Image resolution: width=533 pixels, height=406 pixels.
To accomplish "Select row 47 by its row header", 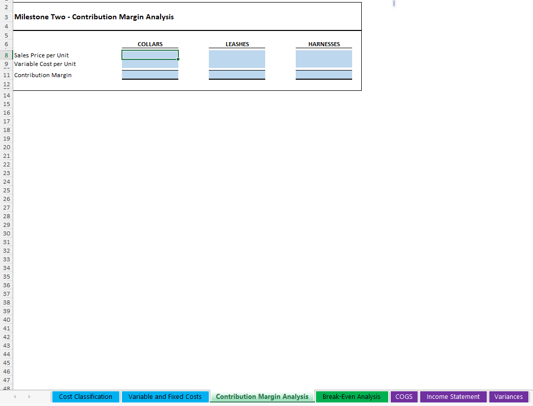I will tap(7, 380).
